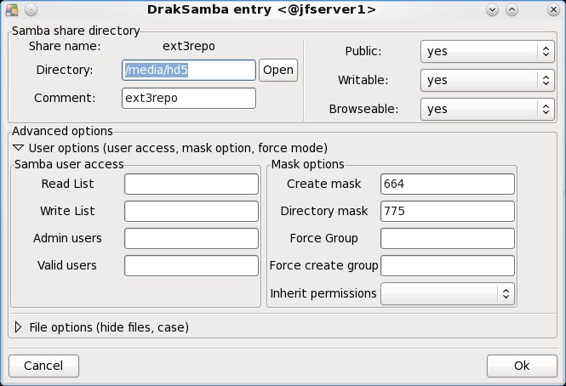Open the Inherit permissions dropdown
The width and height of the screenshot is (566, 386).
pyautogui.click(x=448, y=293)
